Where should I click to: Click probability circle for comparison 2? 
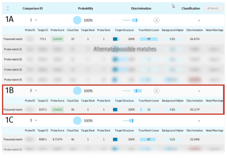[x=77, y=91]
